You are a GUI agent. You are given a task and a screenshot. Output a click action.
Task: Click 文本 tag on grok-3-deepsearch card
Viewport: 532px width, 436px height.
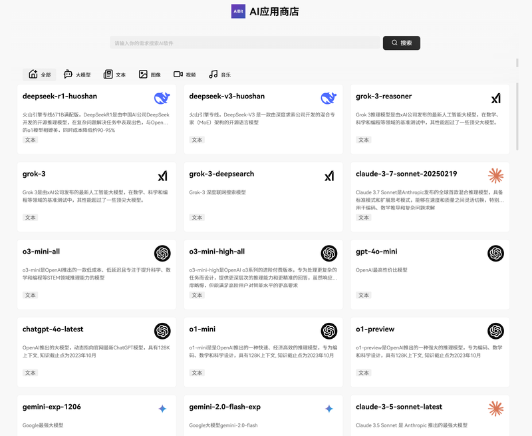(197, 218)
